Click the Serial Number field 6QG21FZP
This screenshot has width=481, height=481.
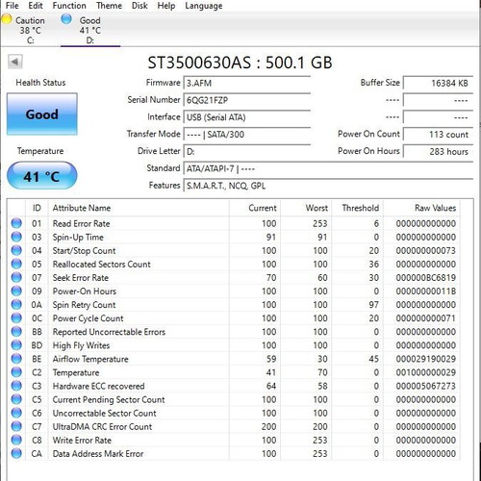pos(247,100)
